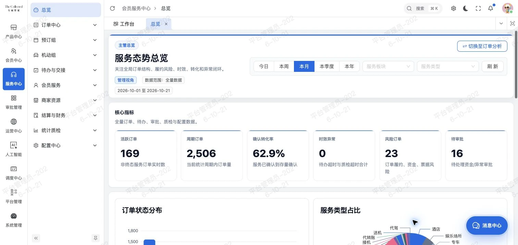
Task: Open the 搜索 search box
Action: (x=423, y=9)
